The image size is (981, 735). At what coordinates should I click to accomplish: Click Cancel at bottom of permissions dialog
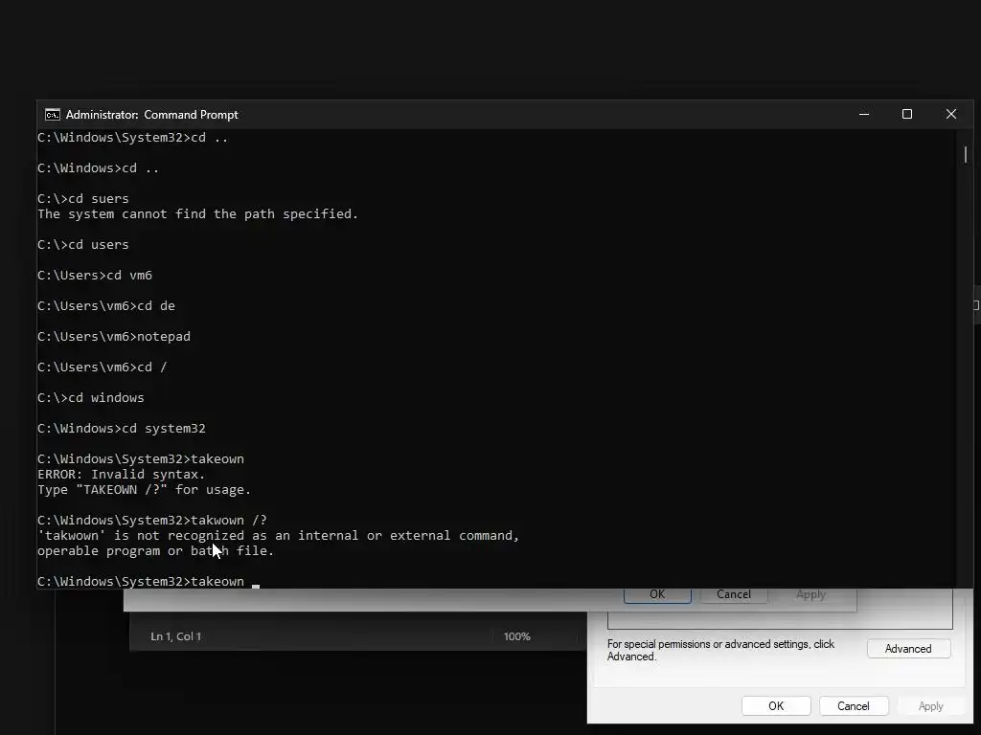(x=854, y=705)
